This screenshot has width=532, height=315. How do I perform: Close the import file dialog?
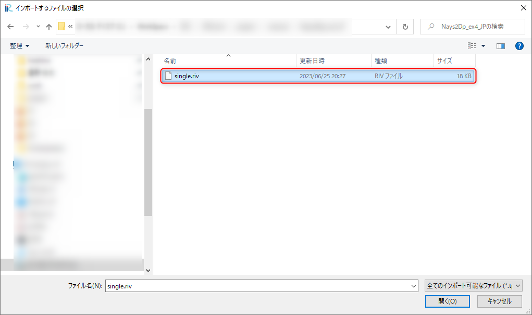tap(523, 8)
